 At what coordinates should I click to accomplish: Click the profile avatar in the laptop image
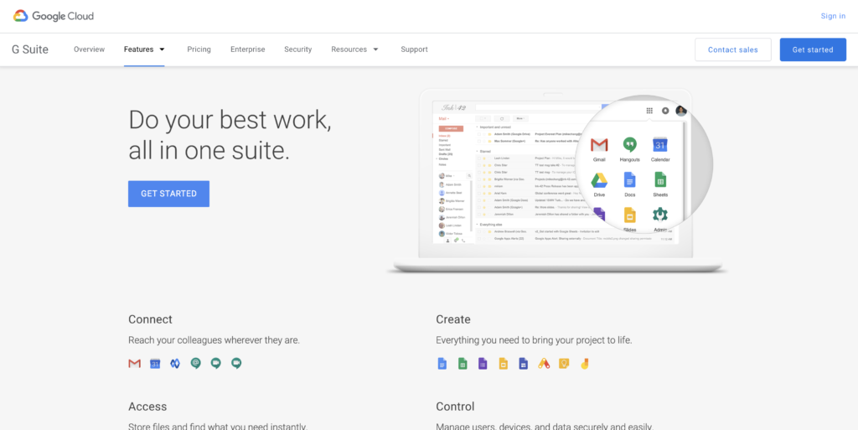[x=680, y=111]
